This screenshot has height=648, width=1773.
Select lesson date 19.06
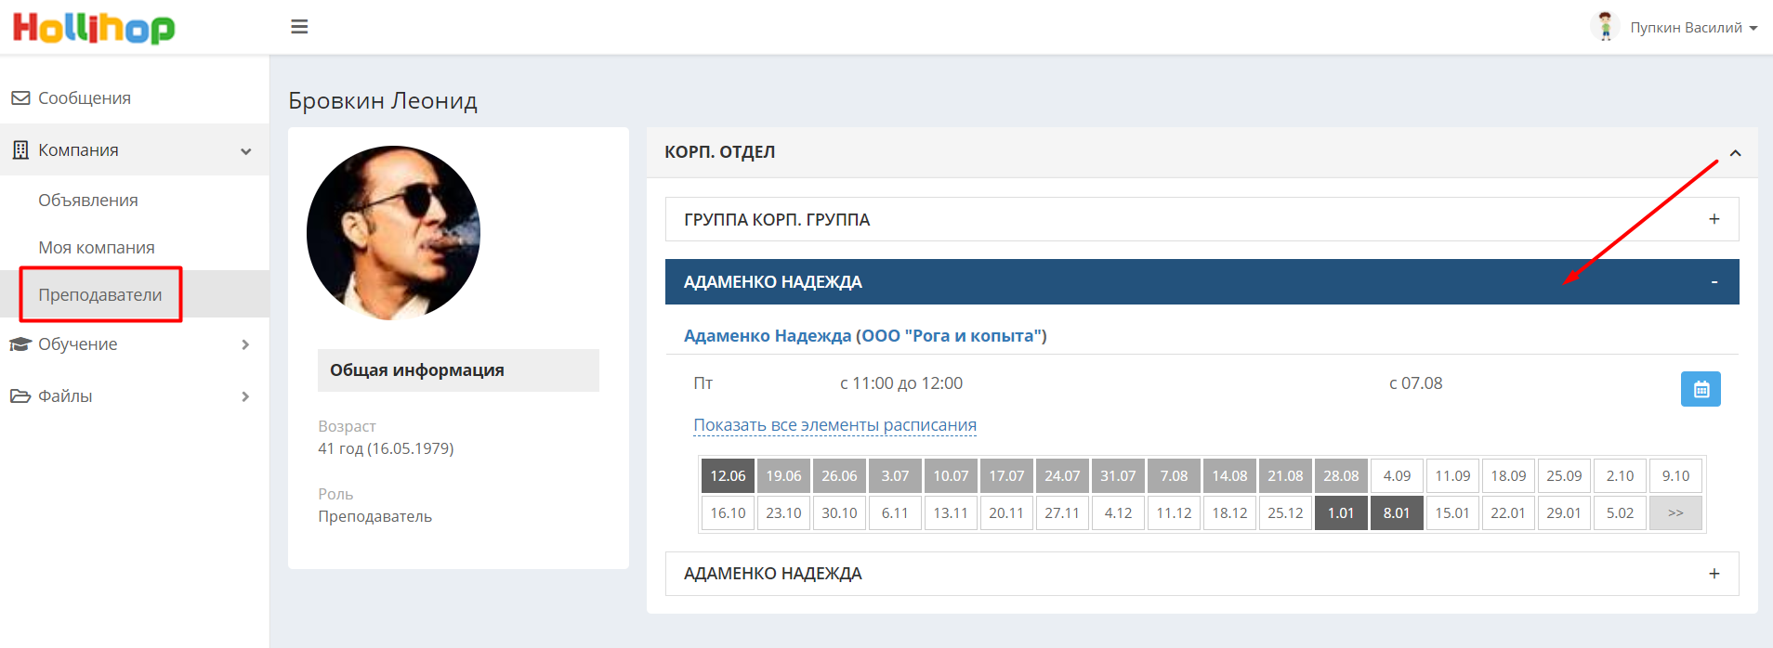783,476
